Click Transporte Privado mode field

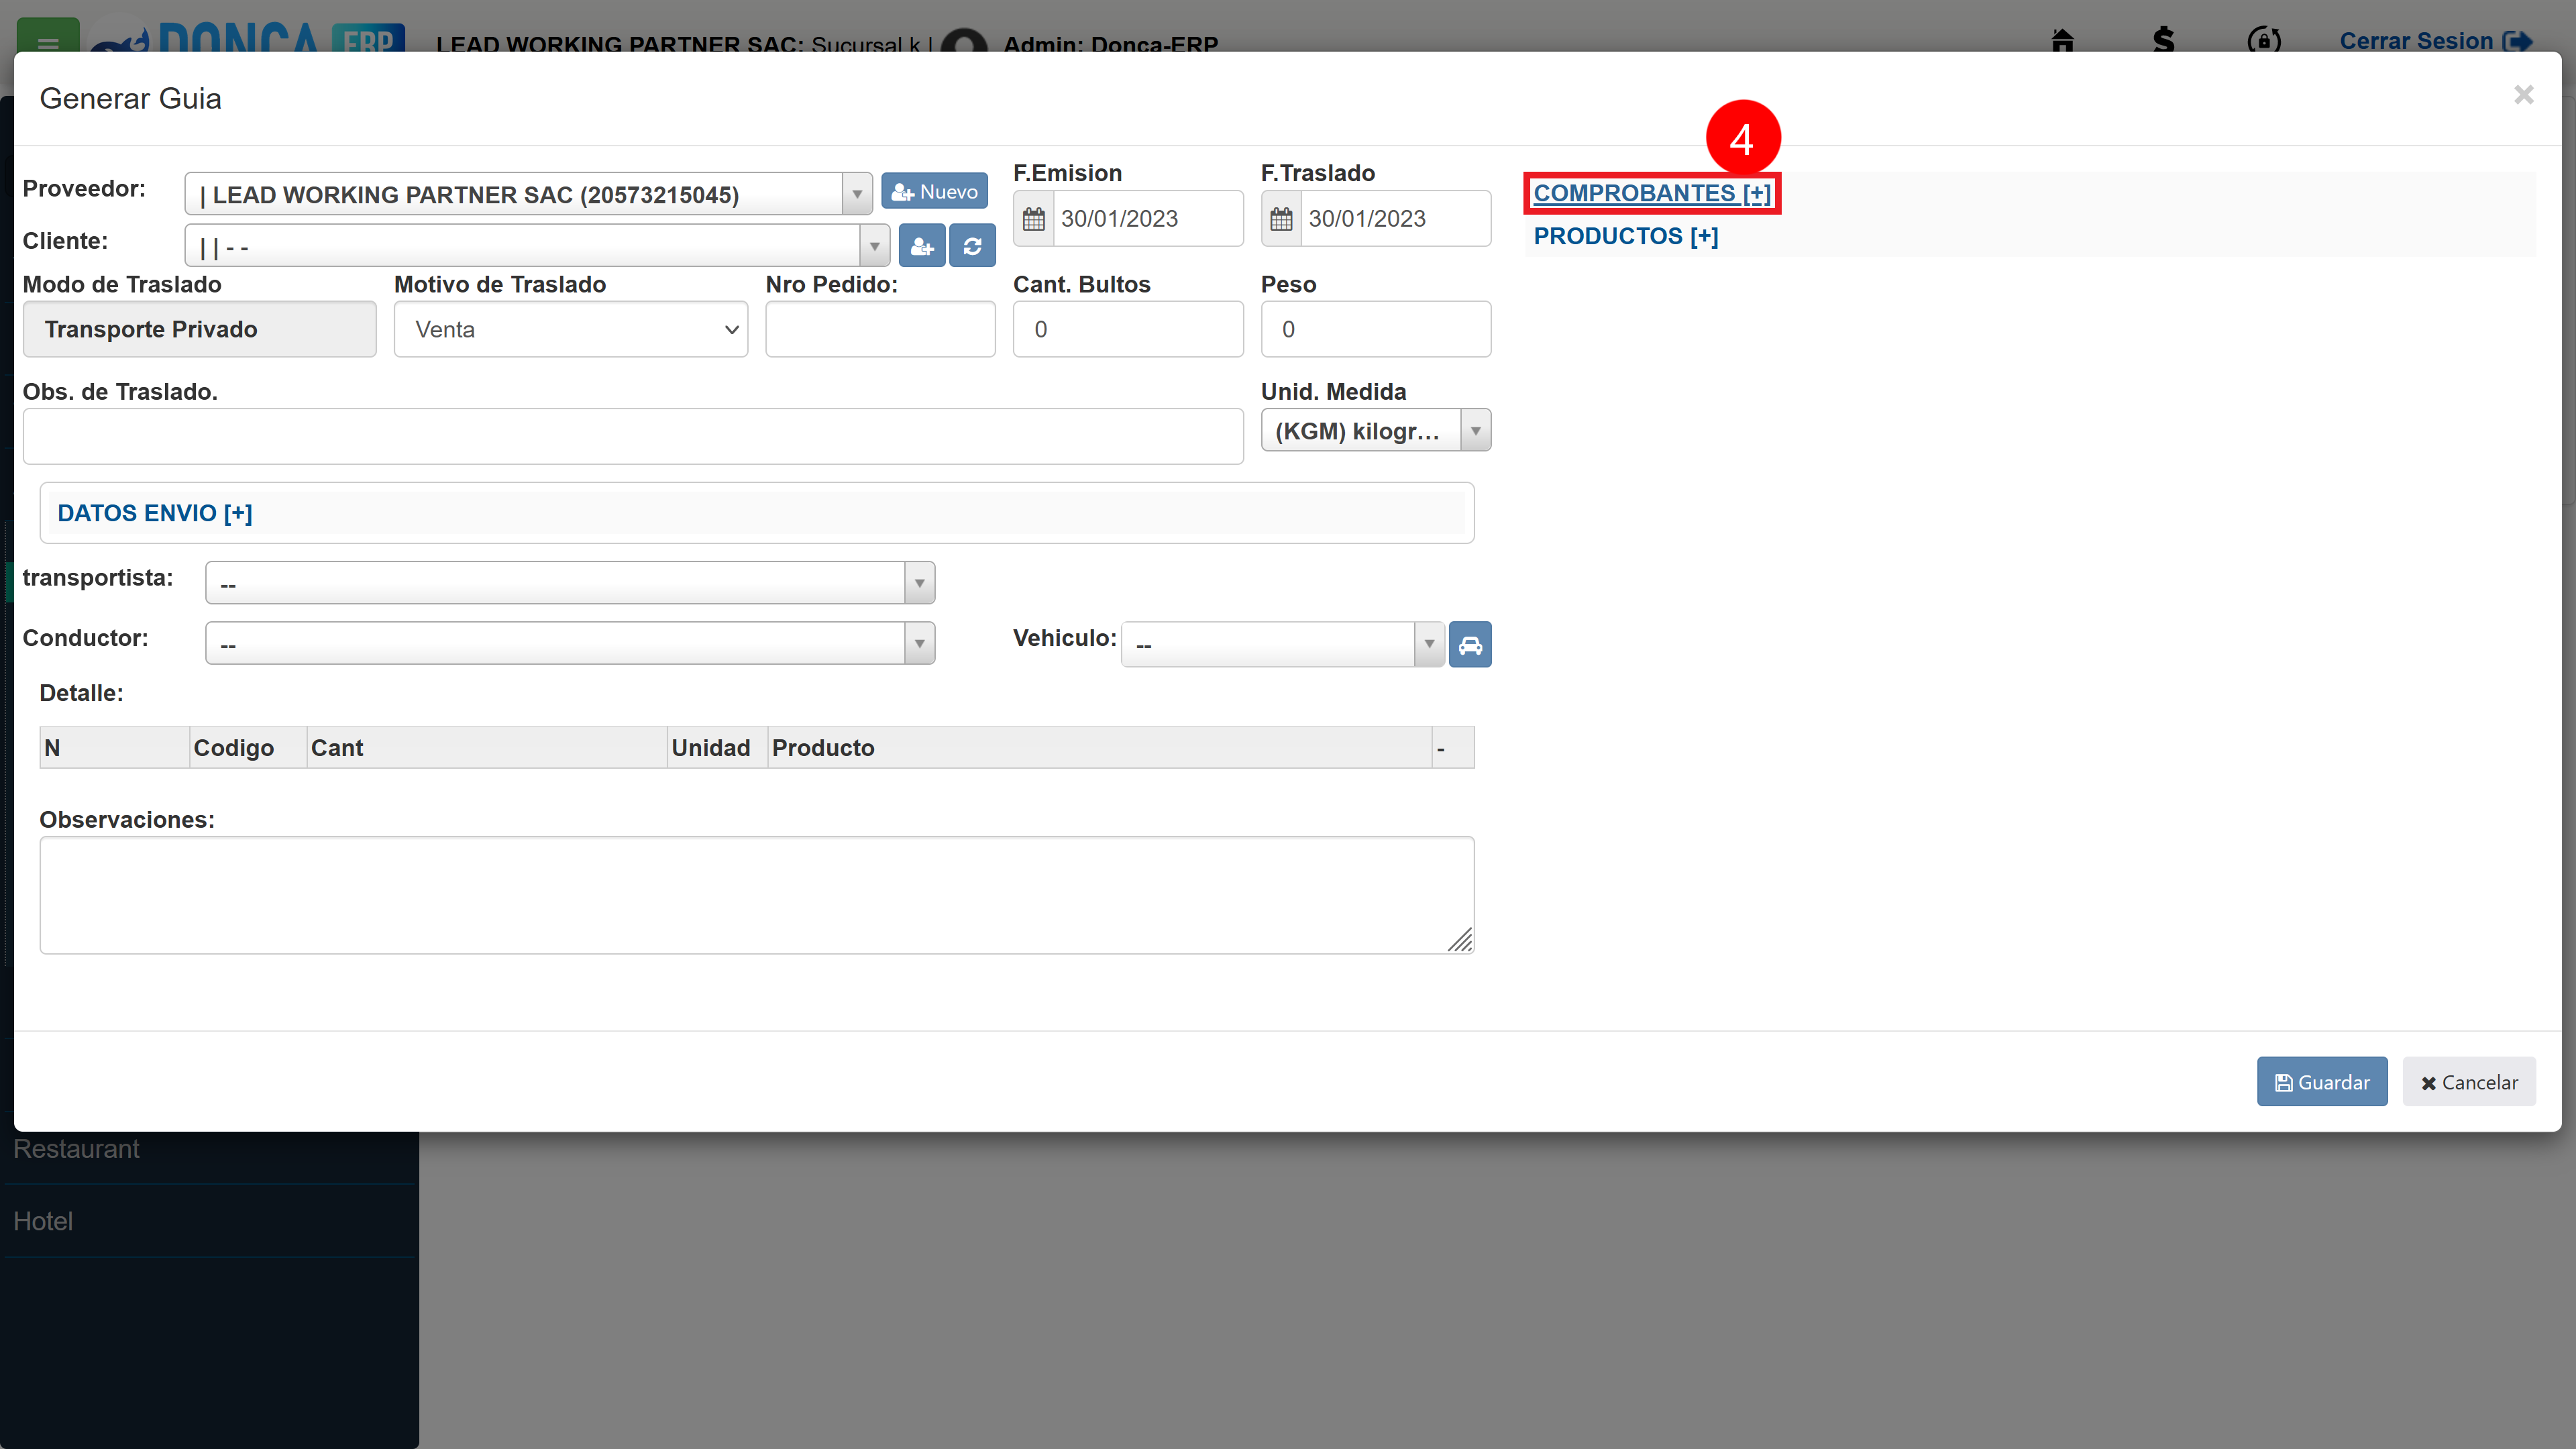(x=200, y=329)
